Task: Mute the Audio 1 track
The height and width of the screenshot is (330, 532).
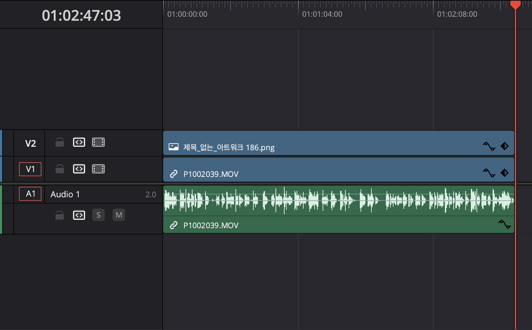Action: [119, 215]
